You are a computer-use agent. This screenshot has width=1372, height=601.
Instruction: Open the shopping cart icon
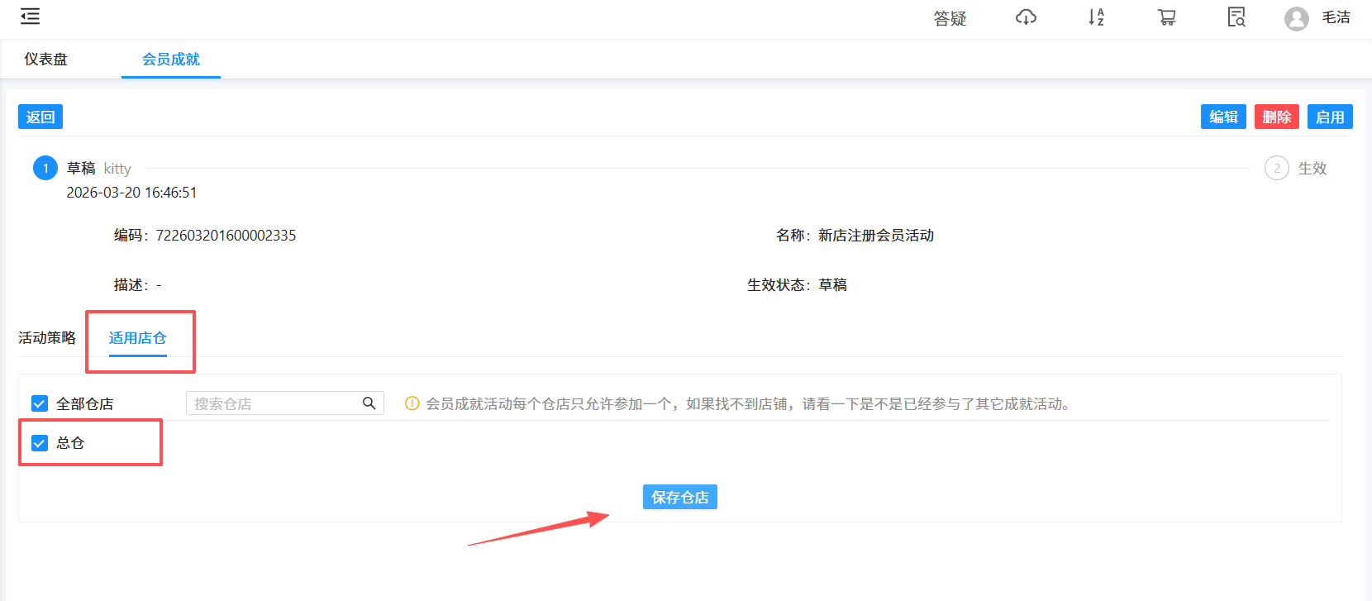point(1166,17)
